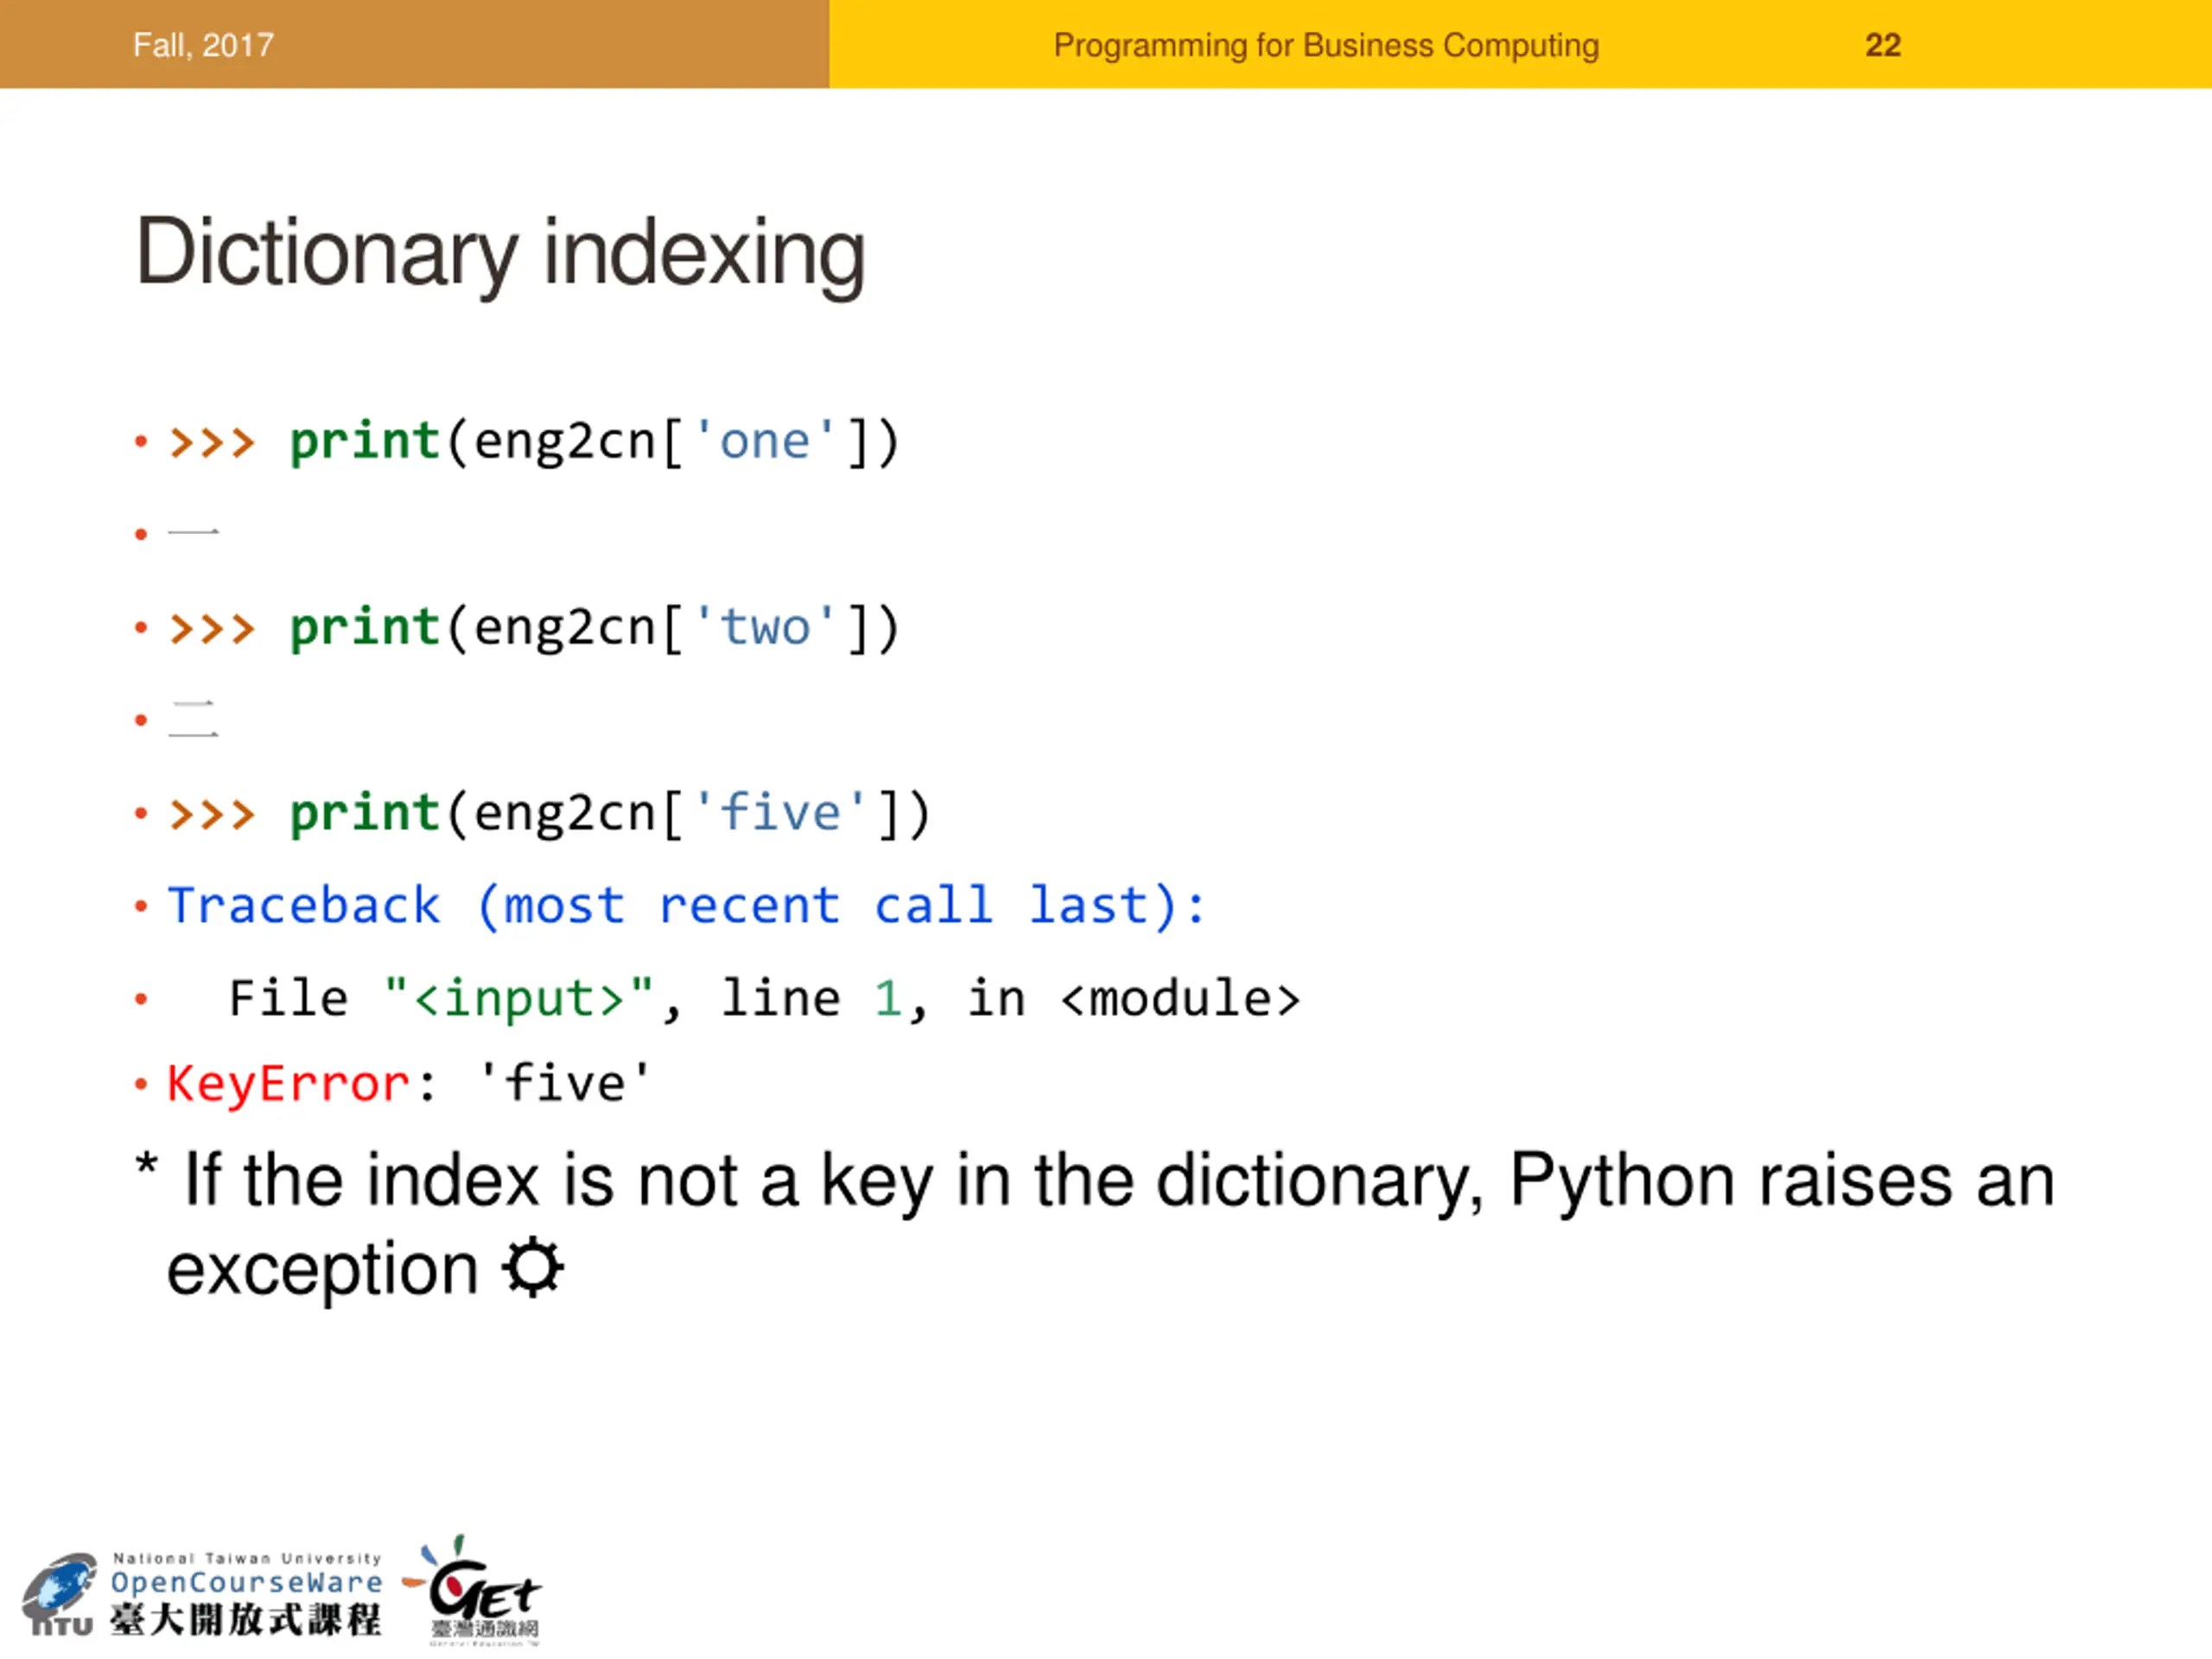Click the NTU OpenCourseWare globe logo
Screen dimensions: 2212x1659
pos(60,1594)
